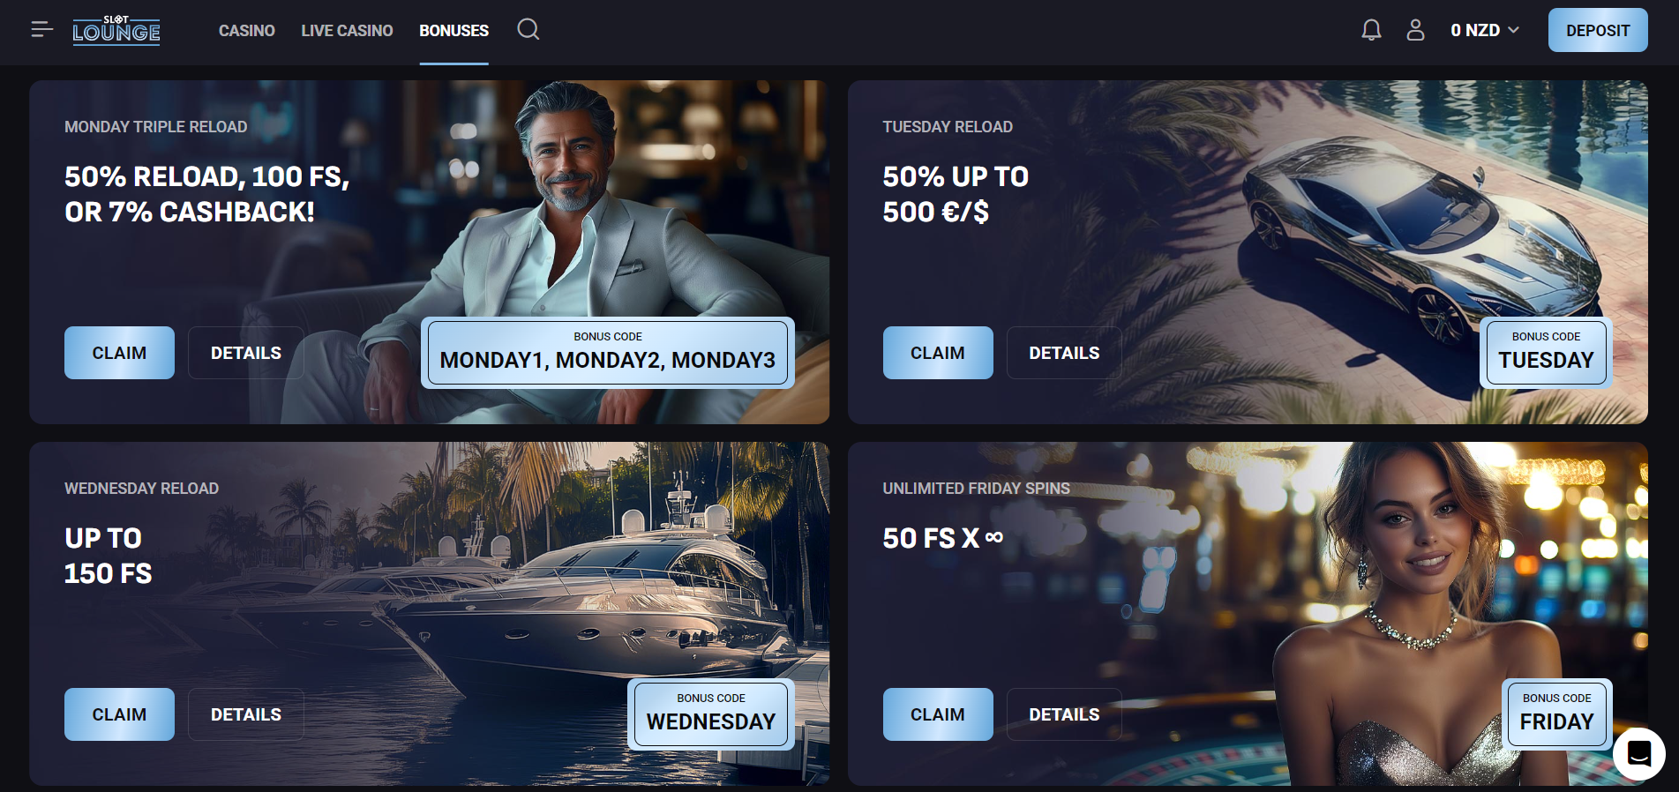Open the hamburger side menu
This screenshot has height=792, width=1679.
click(41, 30)
